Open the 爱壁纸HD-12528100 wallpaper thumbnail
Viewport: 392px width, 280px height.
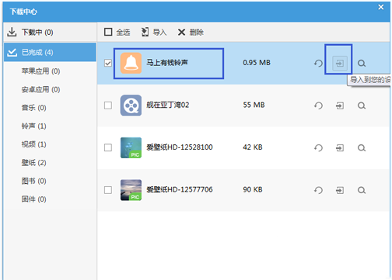131,147
